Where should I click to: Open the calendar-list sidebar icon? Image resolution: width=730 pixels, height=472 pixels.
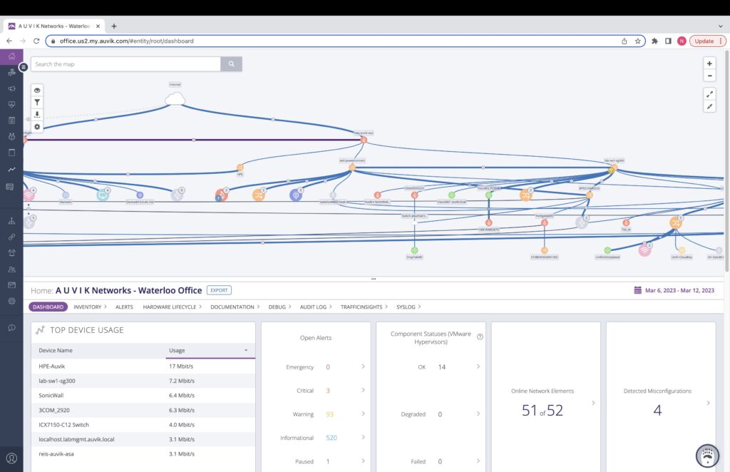11,120
